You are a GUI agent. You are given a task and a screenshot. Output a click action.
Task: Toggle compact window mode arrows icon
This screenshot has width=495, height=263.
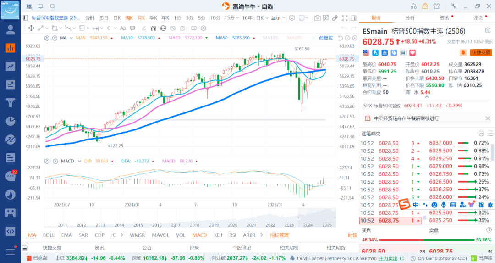(454, 6)
